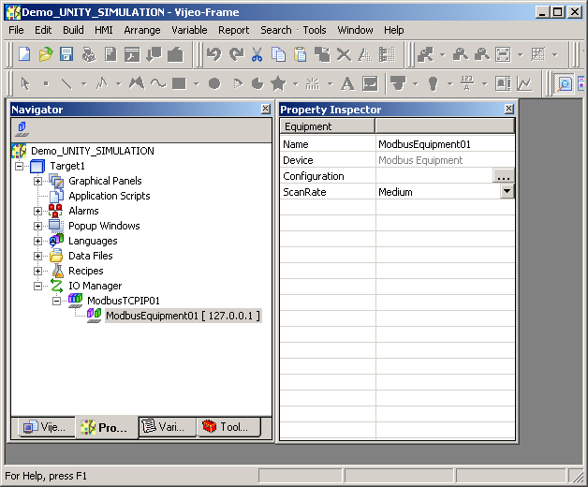588x487 pixels.
Task: Select the Ellipse circle tool
Action: click(214, 83)
